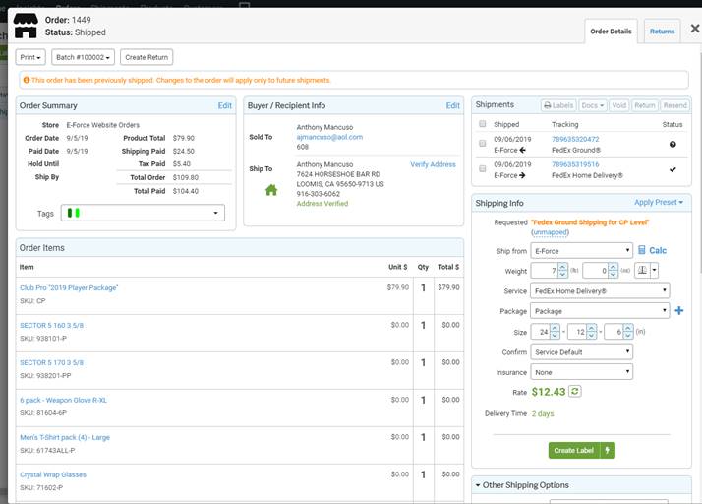Check the FedEx Home Delivery shipment checkbox
This screenshot has height=504, width=702.
pos(482,168)
